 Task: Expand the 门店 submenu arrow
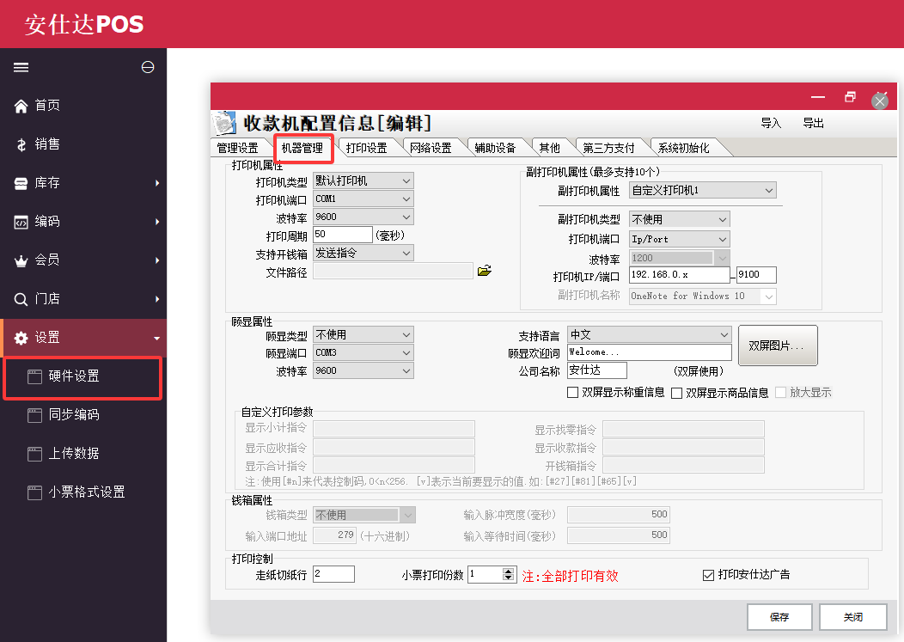click(156, 299)
